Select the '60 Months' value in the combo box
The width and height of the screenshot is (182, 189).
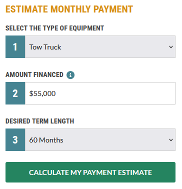[x=46, y=140]
